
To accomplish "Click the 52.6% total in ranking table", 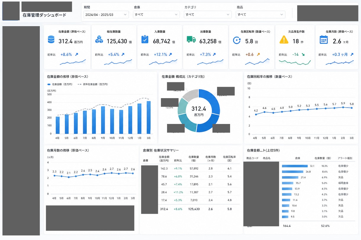I will pos(325,226).
